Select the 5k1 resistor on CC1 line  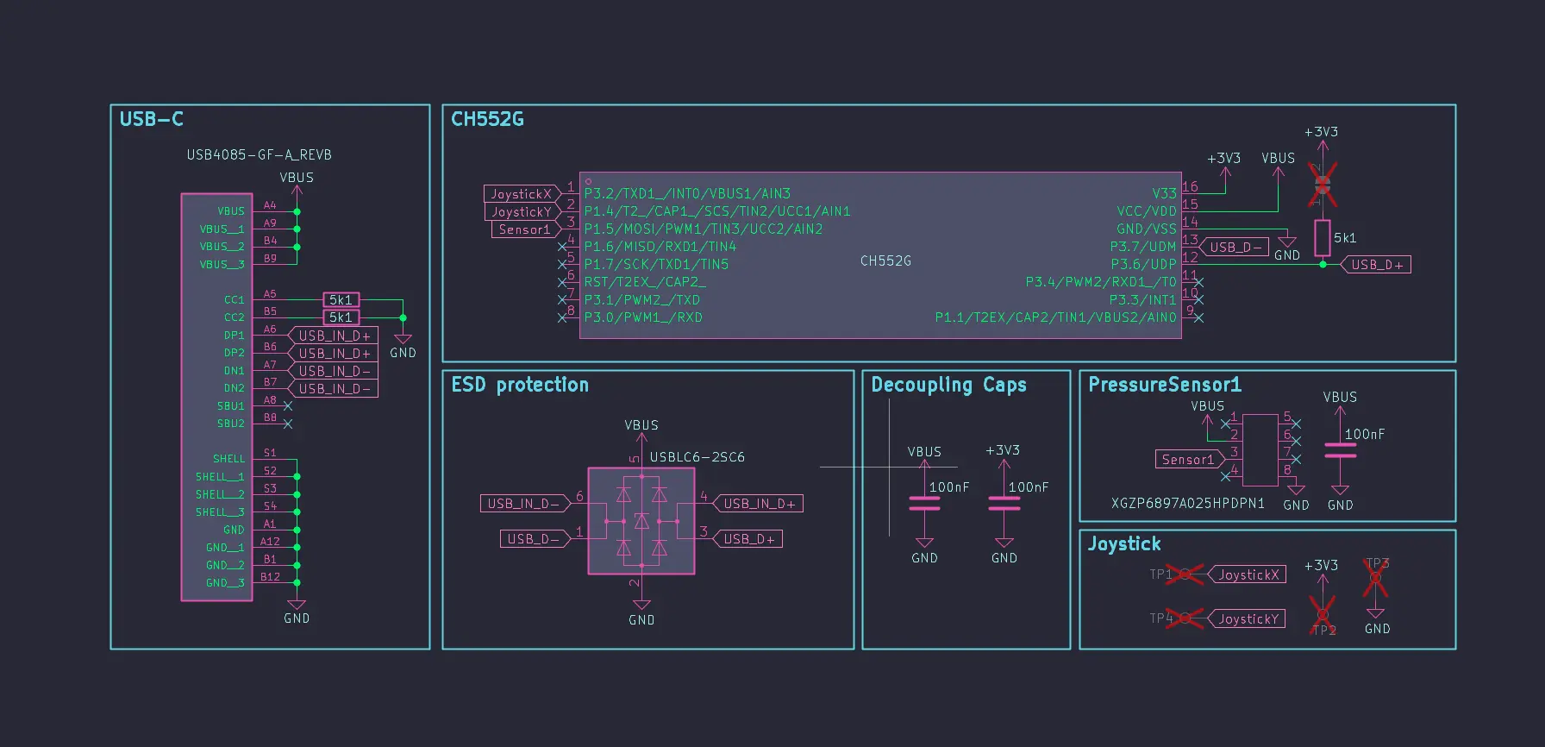click(x=341, y=299)
